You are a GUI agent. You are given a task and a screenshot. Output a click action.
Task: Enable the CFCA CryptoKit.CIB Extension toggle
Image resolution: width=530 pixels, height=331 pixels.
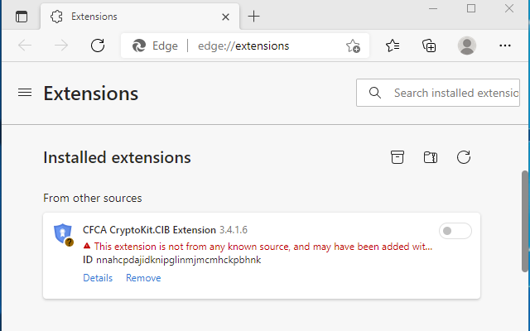click(x=455, y=231)
